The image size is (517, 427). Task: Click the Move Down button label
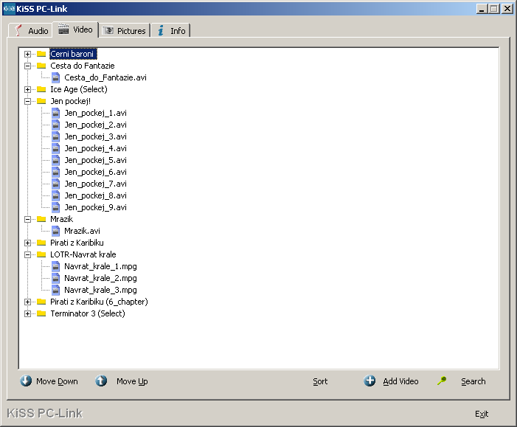57,381
